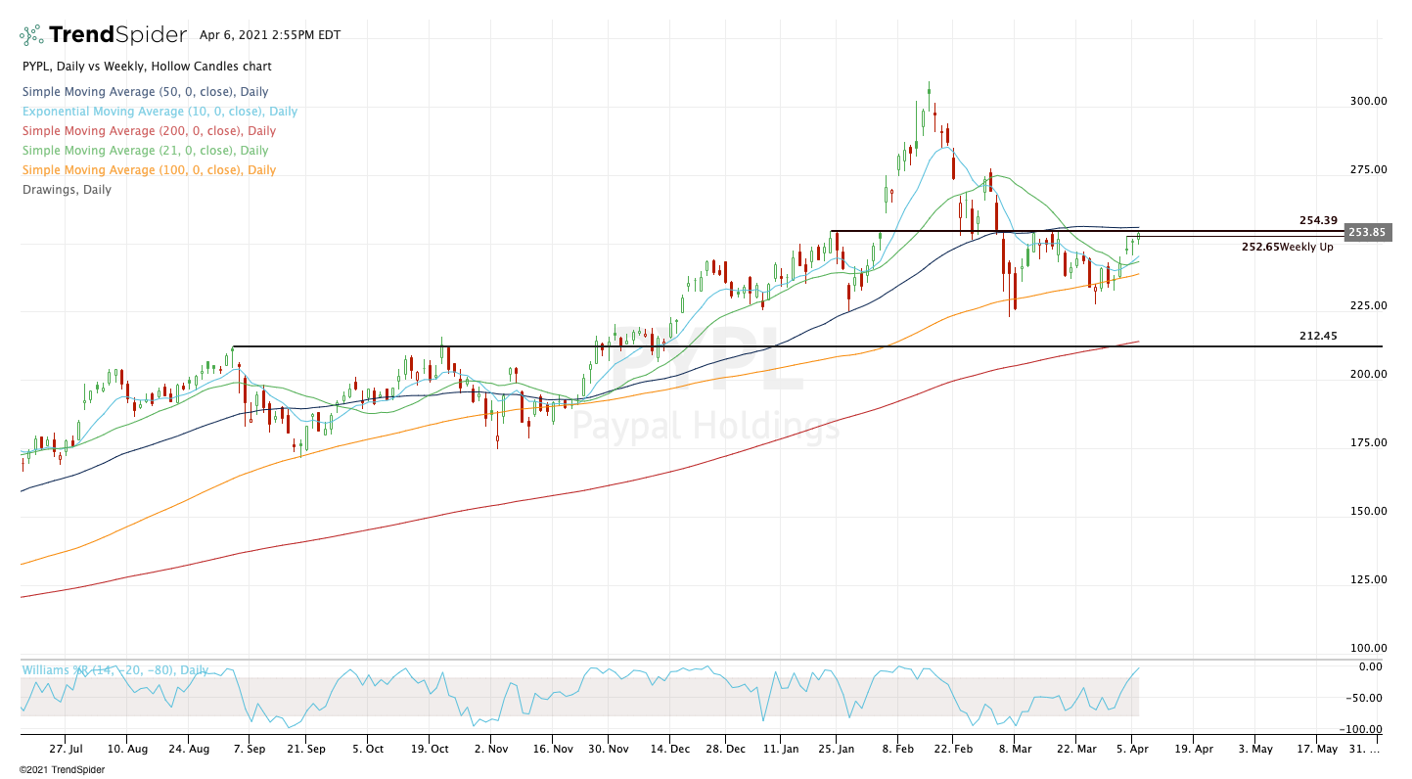Click the 212.45 support level label
This screenshot has width=1412, height=779.
click(1318, 337)
